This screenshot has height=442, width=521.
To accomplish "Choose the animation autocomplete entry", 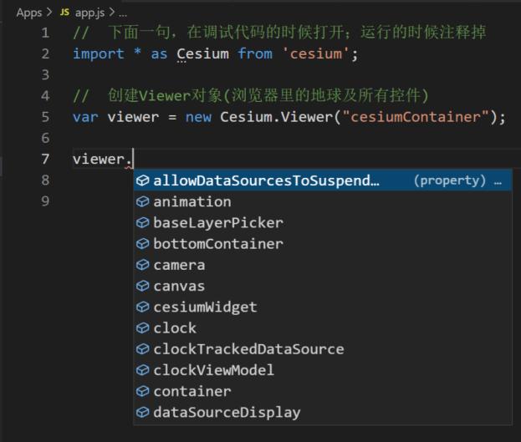I will [x=322, y=202].
